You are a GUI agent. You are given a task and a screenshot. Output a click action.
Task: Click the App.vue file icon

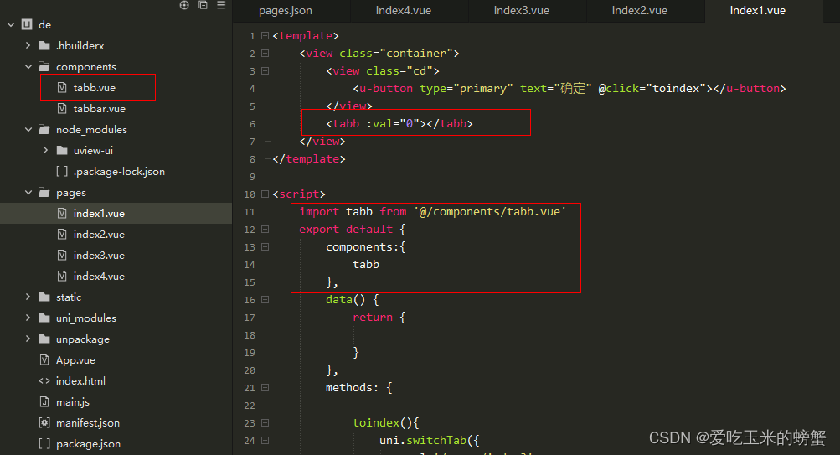coord(44,359)
